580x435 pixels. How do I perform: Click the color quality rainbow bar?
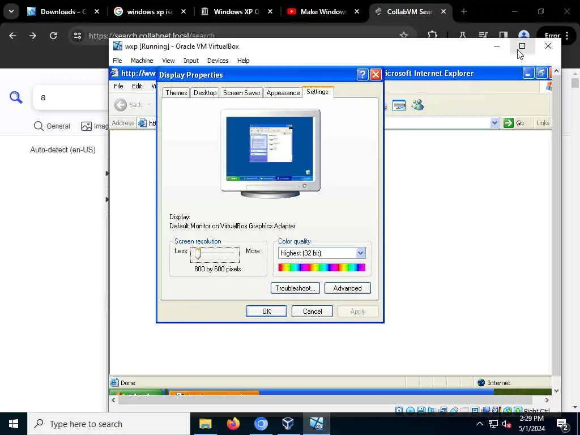pos(322,267)
